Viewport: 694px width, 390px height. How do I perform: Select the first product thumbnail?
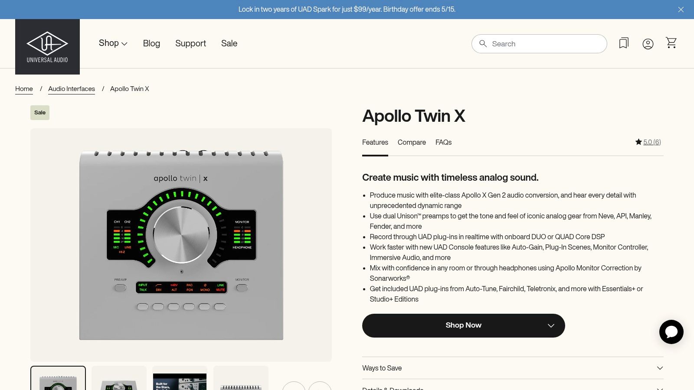point(58,378)
